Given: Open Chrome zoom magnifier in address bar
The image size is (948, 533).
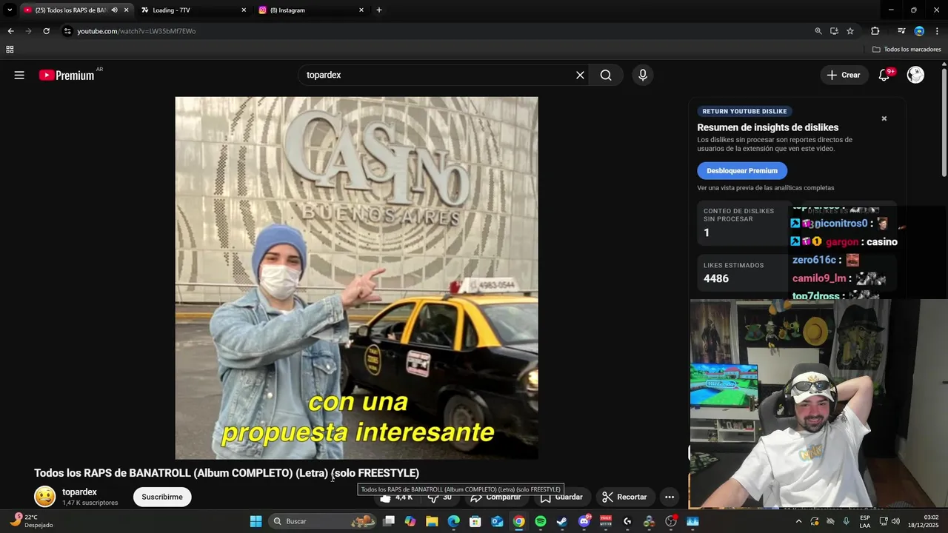Looking at the screenshot, I should tap(818, 31).
